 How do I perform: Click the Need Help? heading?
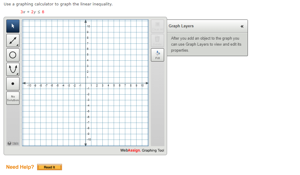[20, 167]
